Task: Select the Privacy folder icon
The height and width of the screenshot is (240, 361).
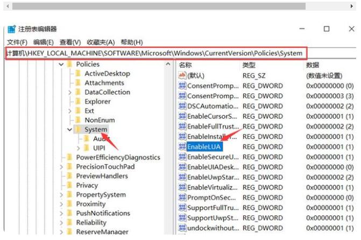Action: (69, 185)
